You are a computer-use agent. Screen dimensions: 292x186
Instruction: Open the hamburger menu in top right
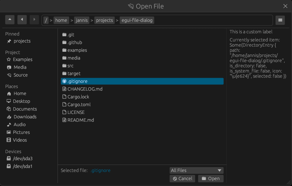[x=280, y=20]
